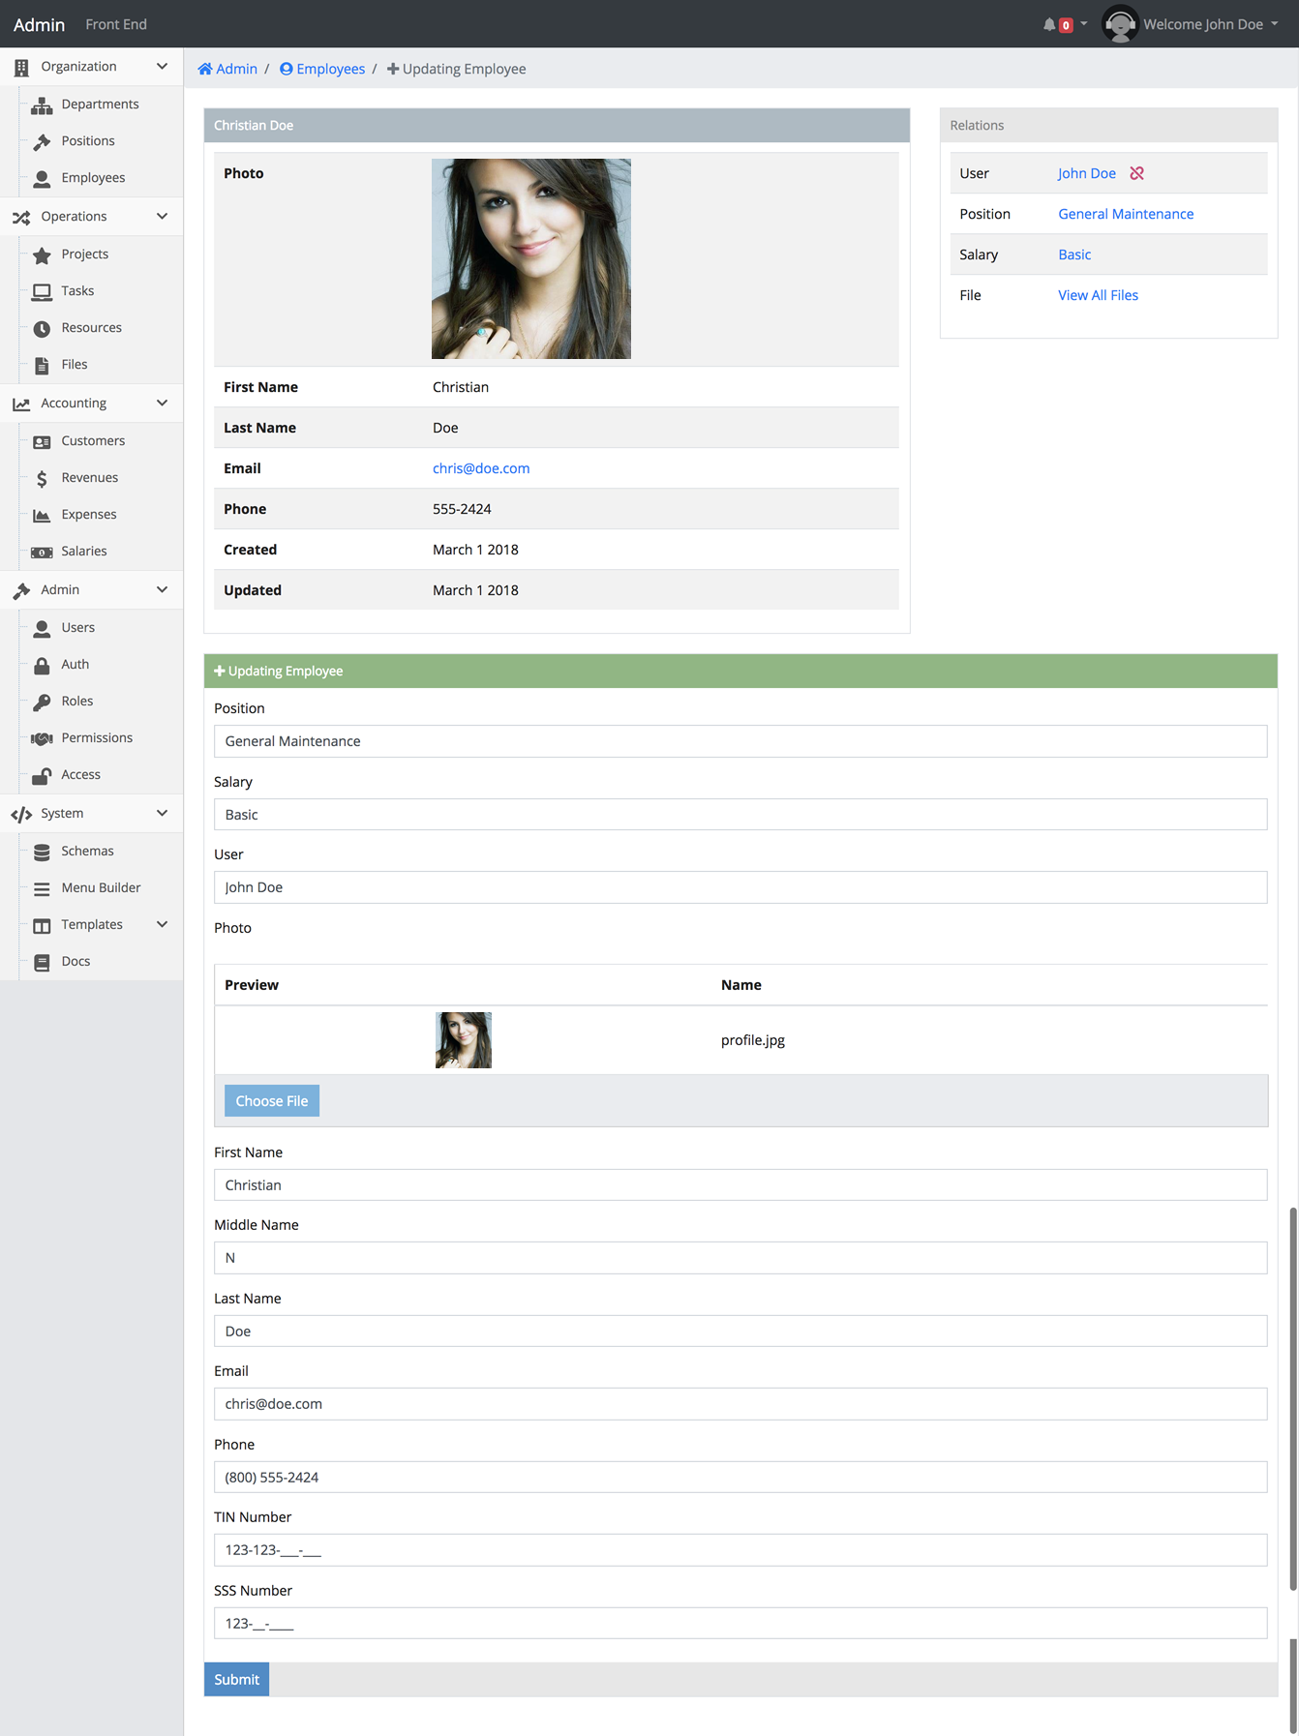Open the Front End navbar item
The width and height of the screenshot is (1299, 1736).
point(116,24)
